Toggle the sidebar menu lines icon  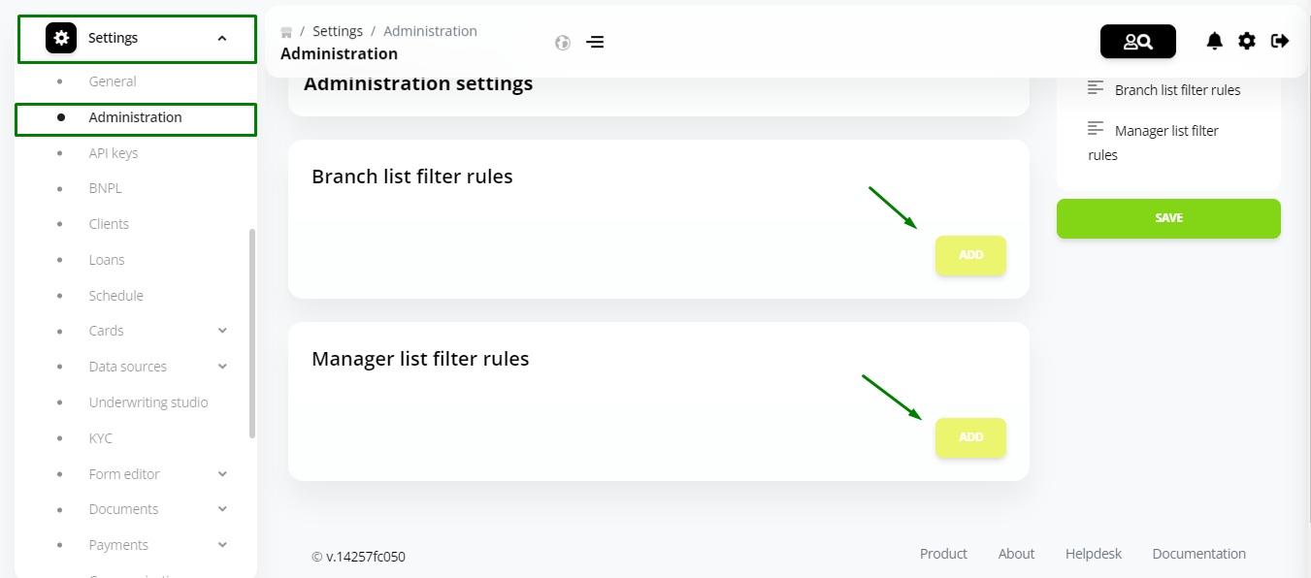tap(595, 43)
